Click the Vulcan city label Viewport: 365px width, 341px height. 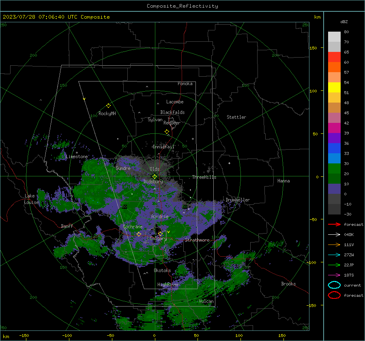tap(206, 301)
